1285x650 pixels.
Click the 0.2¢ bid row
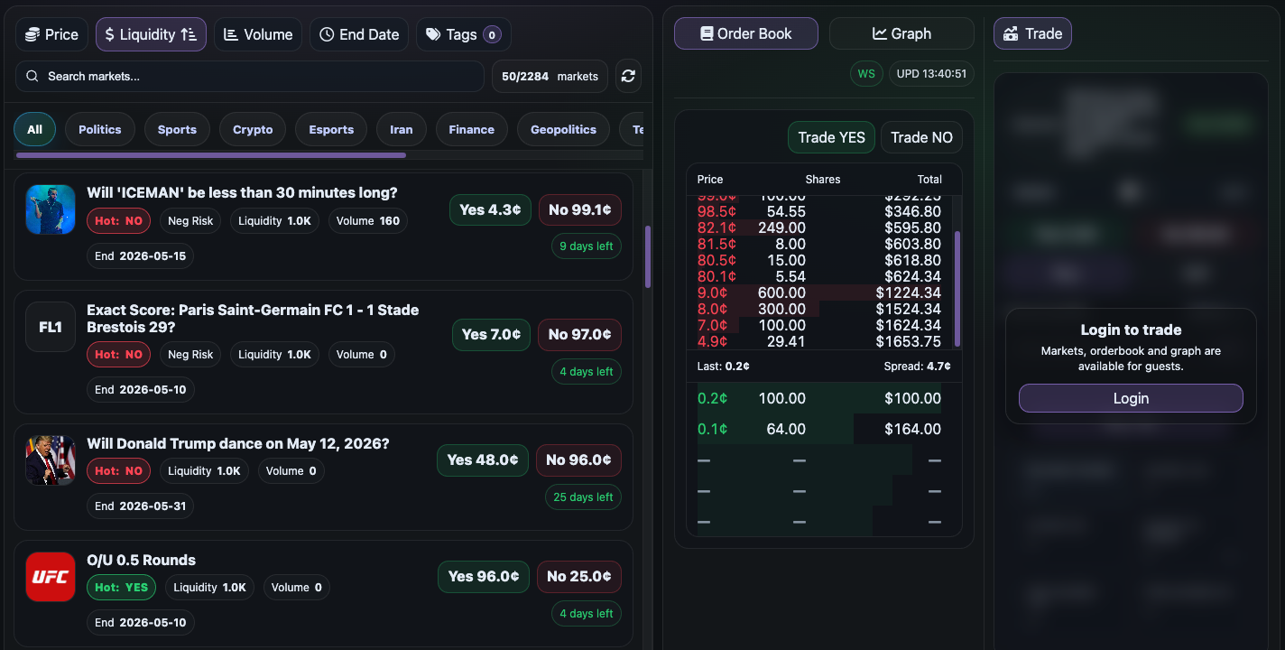pos(819,398)
